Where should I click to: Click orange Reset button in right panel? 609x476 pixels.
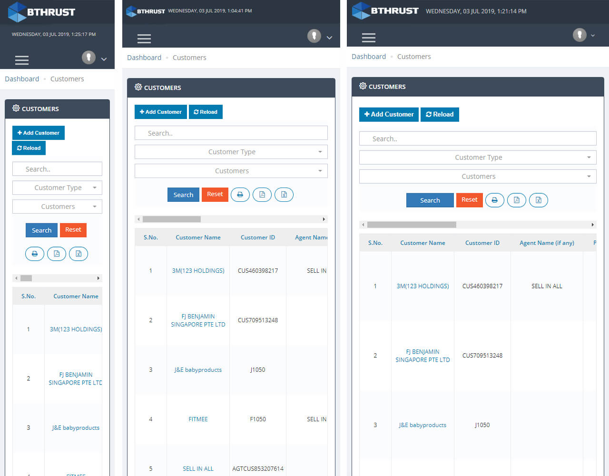(x=470, y=200)
